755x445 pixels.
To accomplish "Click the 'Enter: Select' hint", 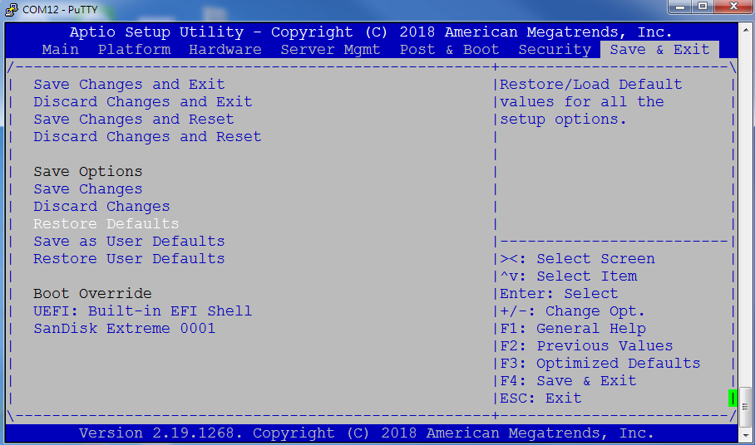I will click(x=559, y=294).
